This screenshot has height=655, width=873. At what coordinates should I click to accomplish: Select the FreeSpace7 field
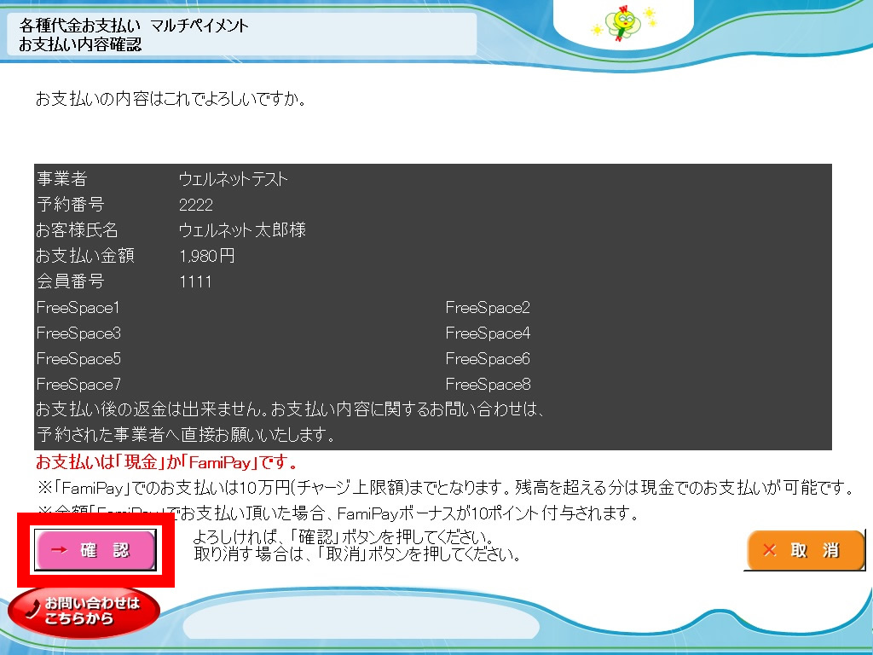78,385
